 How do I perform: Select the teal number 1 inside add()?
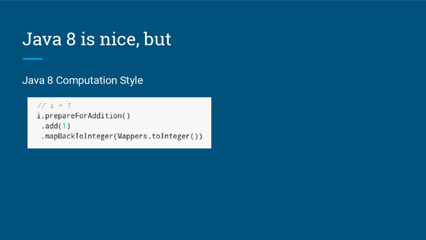click(x=64, y=126)
